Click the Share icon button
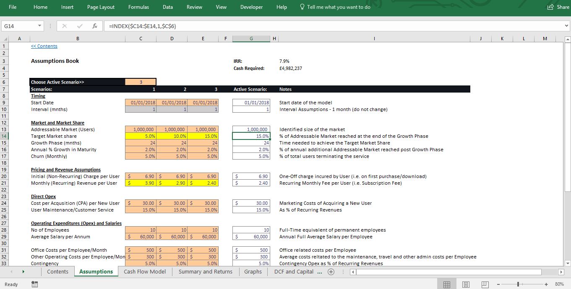Screen dimensions: 571x289 click(x=558, y=7)
